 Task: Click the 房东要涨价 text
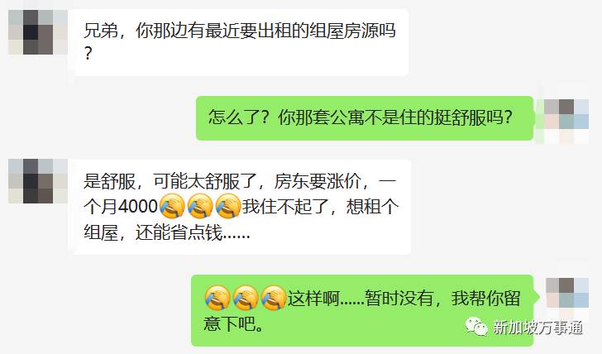point(318,181)
